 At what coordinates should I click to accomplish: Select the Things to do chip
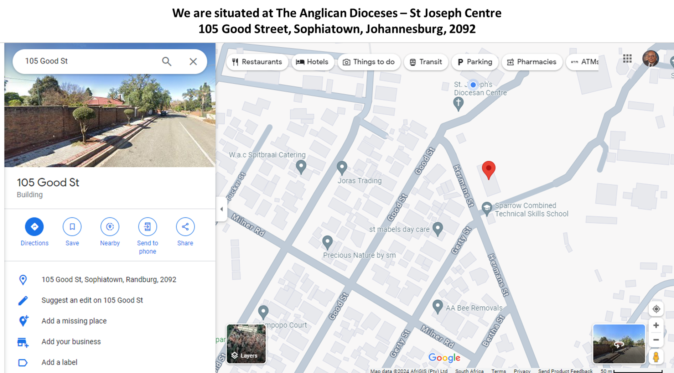(x=369, y=62)
